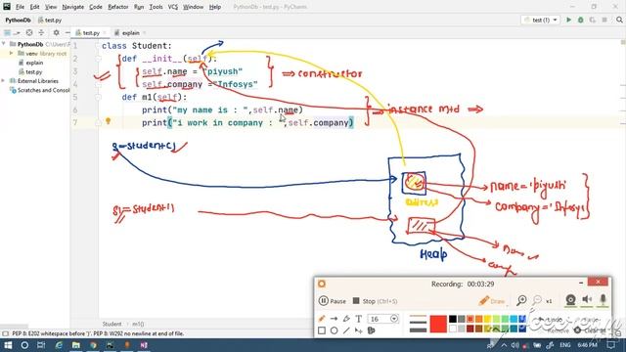626x352 pixels.
Task: Open Cortana search circle on taskbar
Action: [x=24, y=345]
